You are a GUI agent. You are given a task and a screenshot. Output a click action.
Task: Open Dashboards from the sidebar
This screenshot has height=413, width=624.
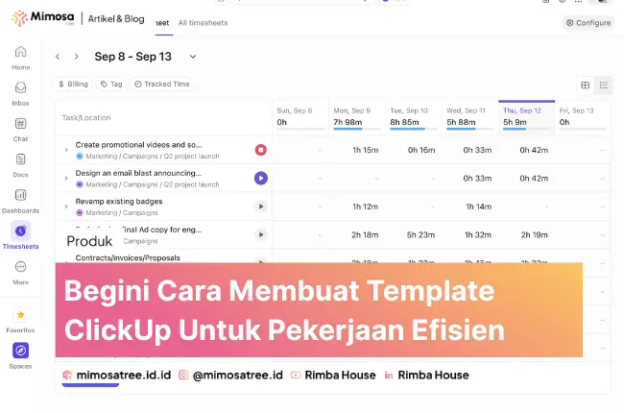(21, 201)
